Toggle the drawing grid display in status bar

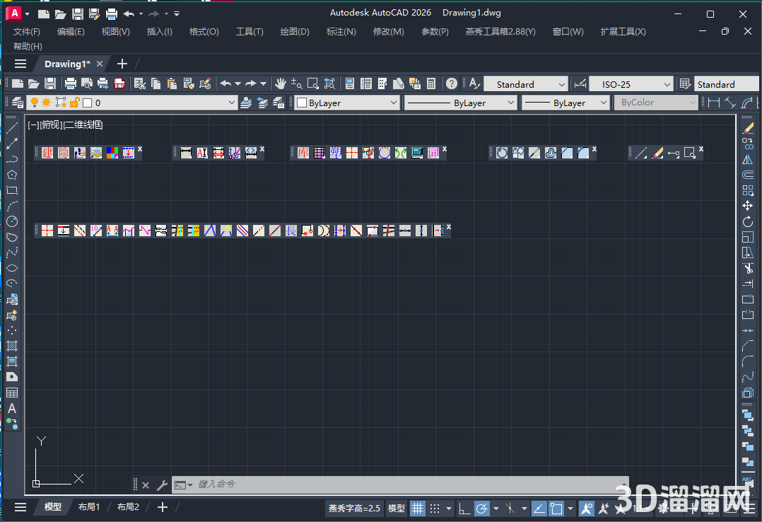pos(418,508)
